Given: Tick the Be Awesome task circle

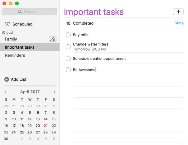Looking at the screenshot, I should [68, 70].
